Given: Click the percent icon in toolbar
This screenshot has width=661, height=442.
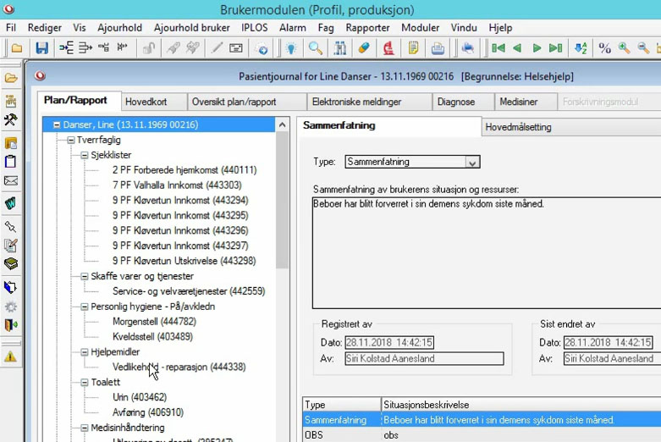Looking at the screenshot, I should [604, 49].
